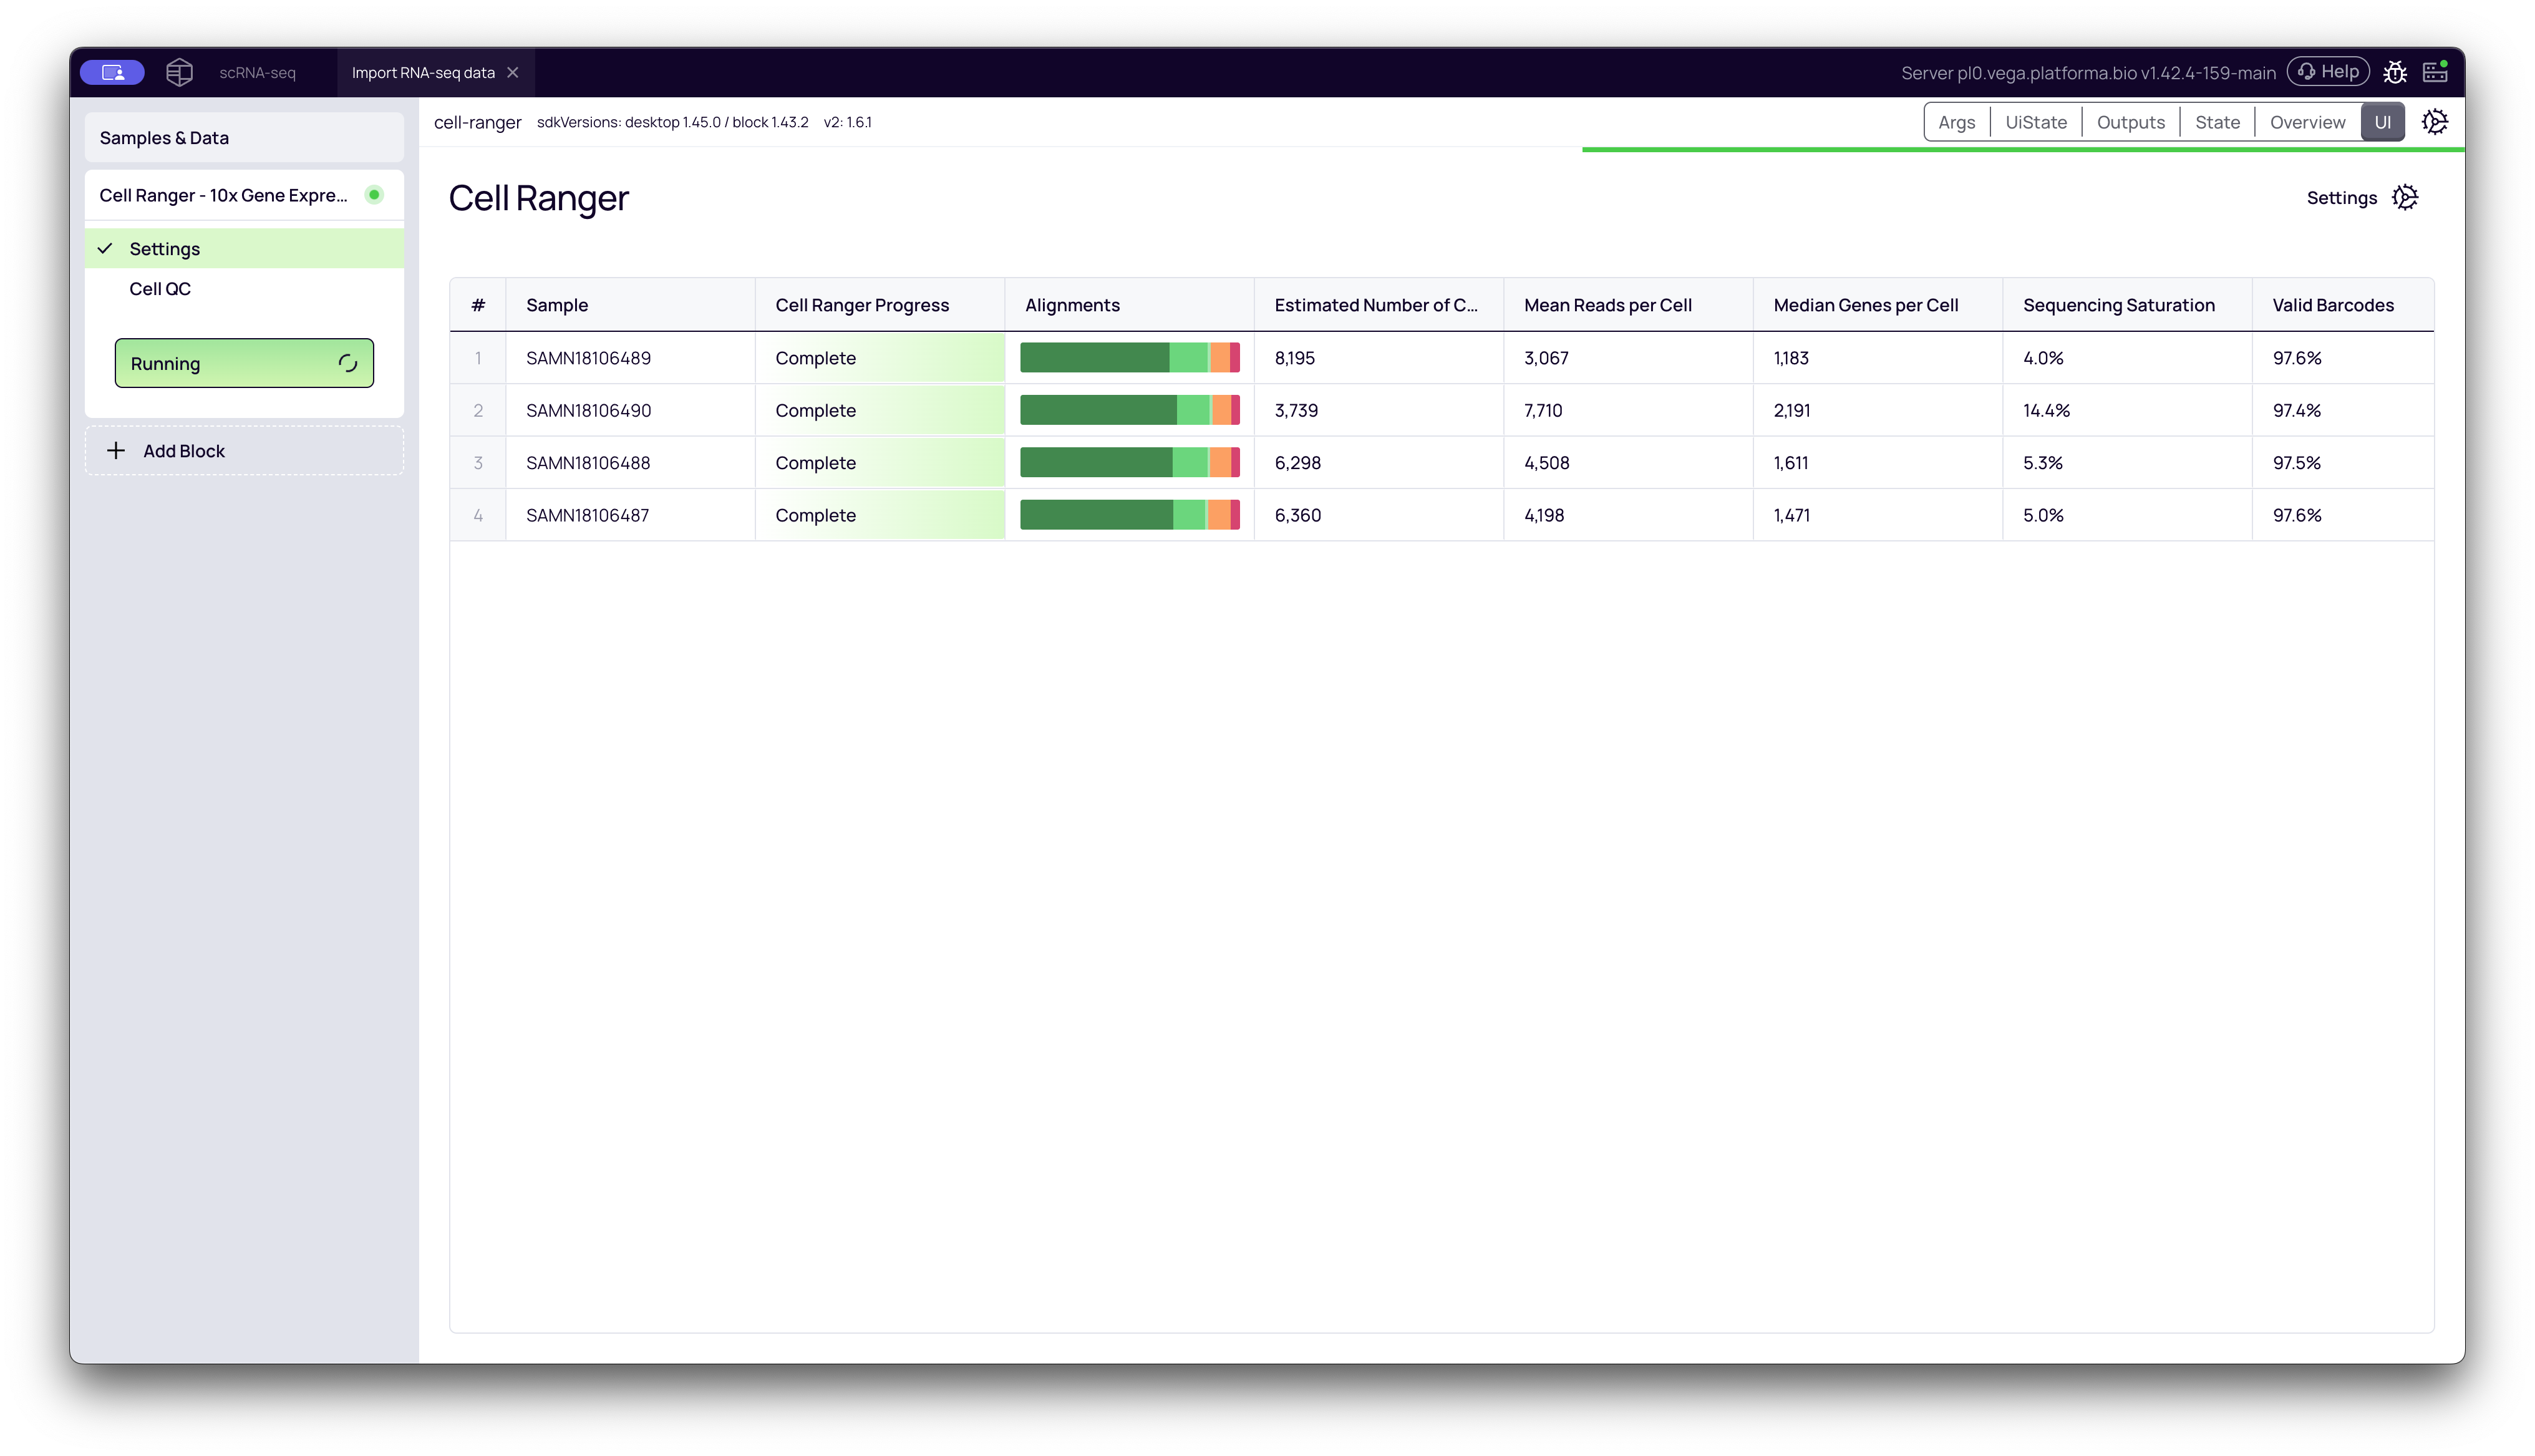
Task: Switch the UI toggle button to another view
Action: coord(2383,121)
